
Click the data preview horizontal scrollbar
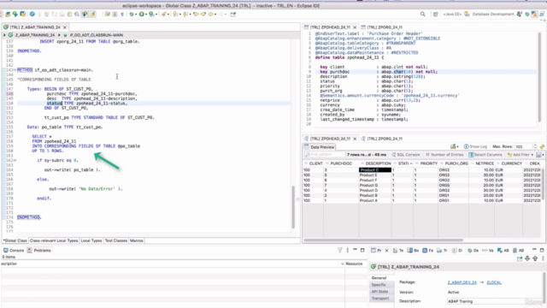coord(384,240)
